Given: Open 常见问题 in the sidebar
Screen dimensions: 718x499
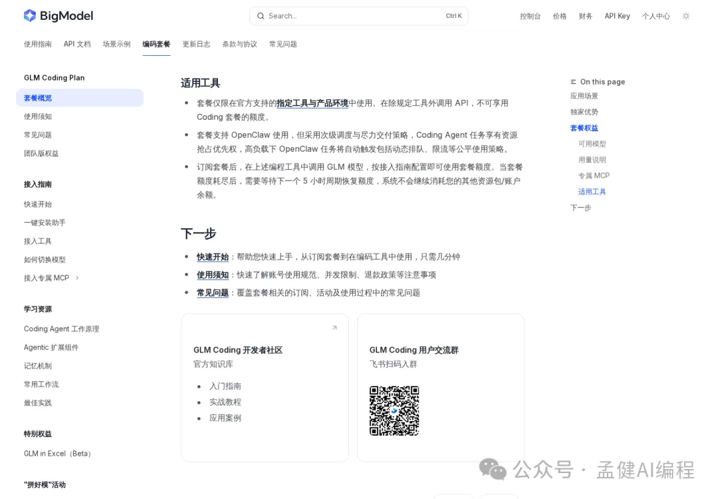Looking at the screenshot, I should 37,134.
